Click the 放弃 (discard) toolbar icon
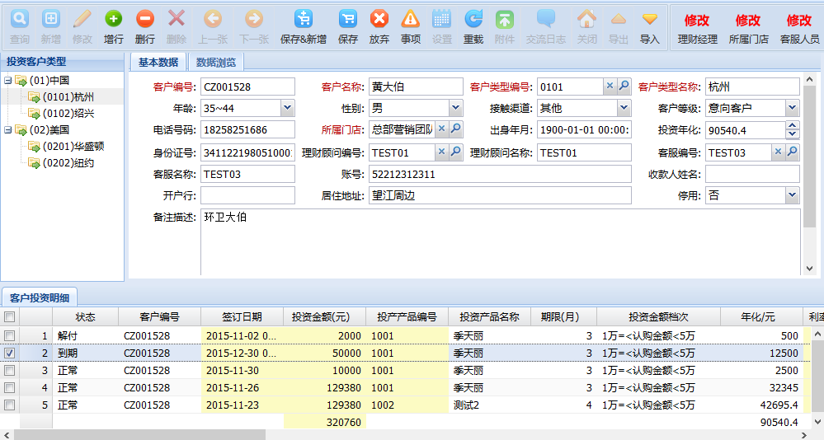The image size is (824, 440). pos(379,20)
